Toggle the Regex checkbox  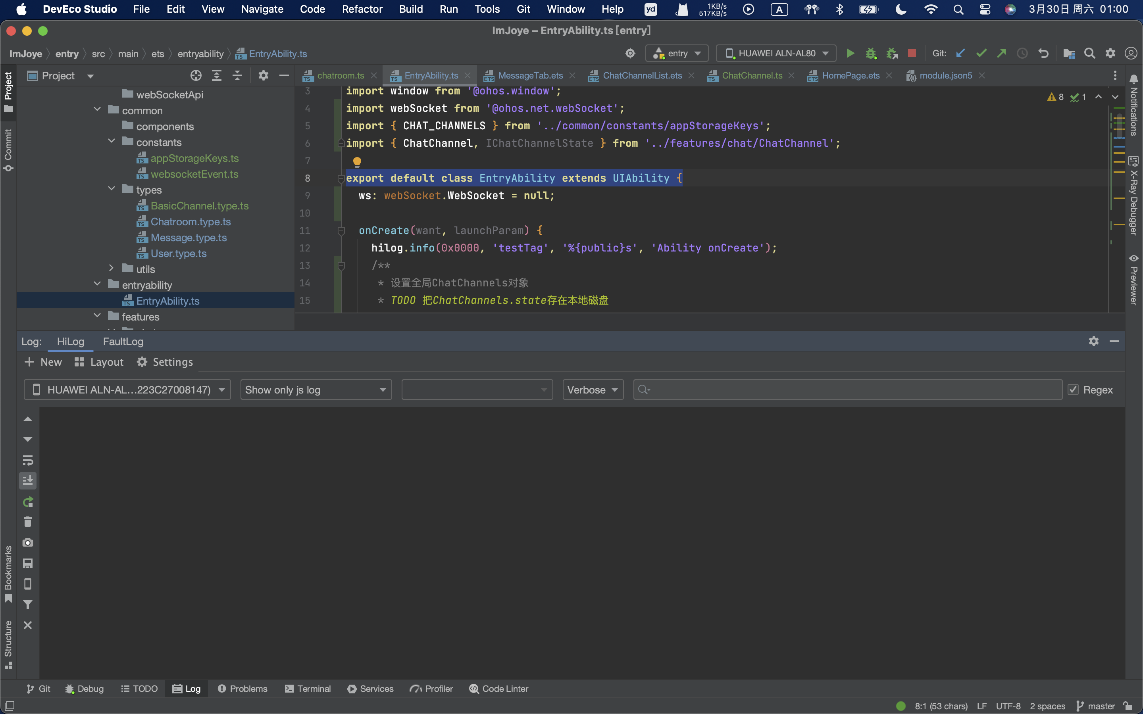click(x=1073, y=390)
